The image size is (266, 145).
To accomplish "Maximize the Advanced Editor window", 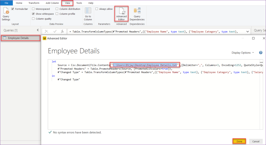I will point(253,38).
